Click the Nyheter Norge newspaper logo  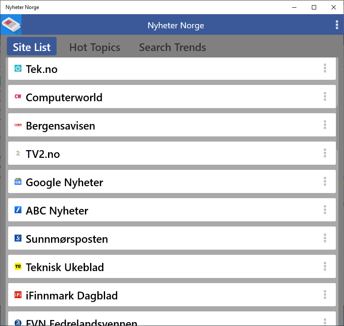(11, 24)
